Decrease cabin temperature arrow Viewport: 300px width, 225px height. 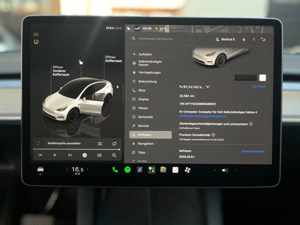pos(67,169)
